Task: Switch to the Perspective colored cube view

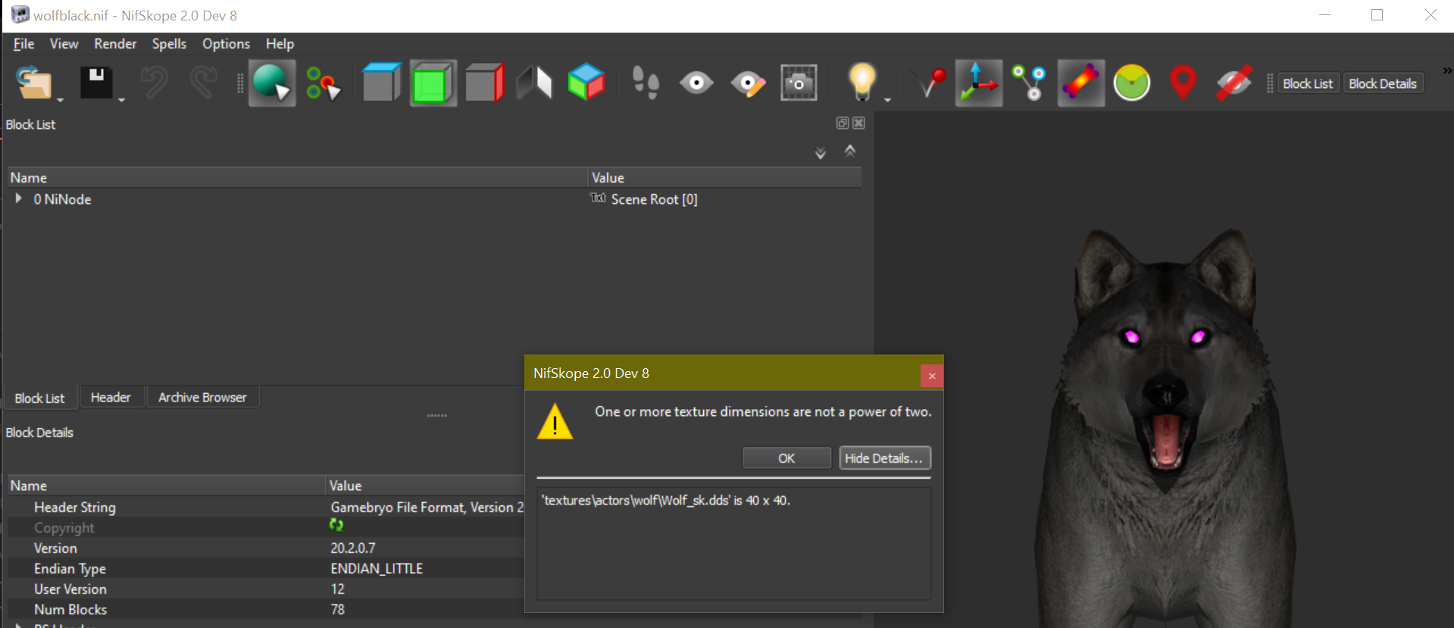Action: [586, 82]
